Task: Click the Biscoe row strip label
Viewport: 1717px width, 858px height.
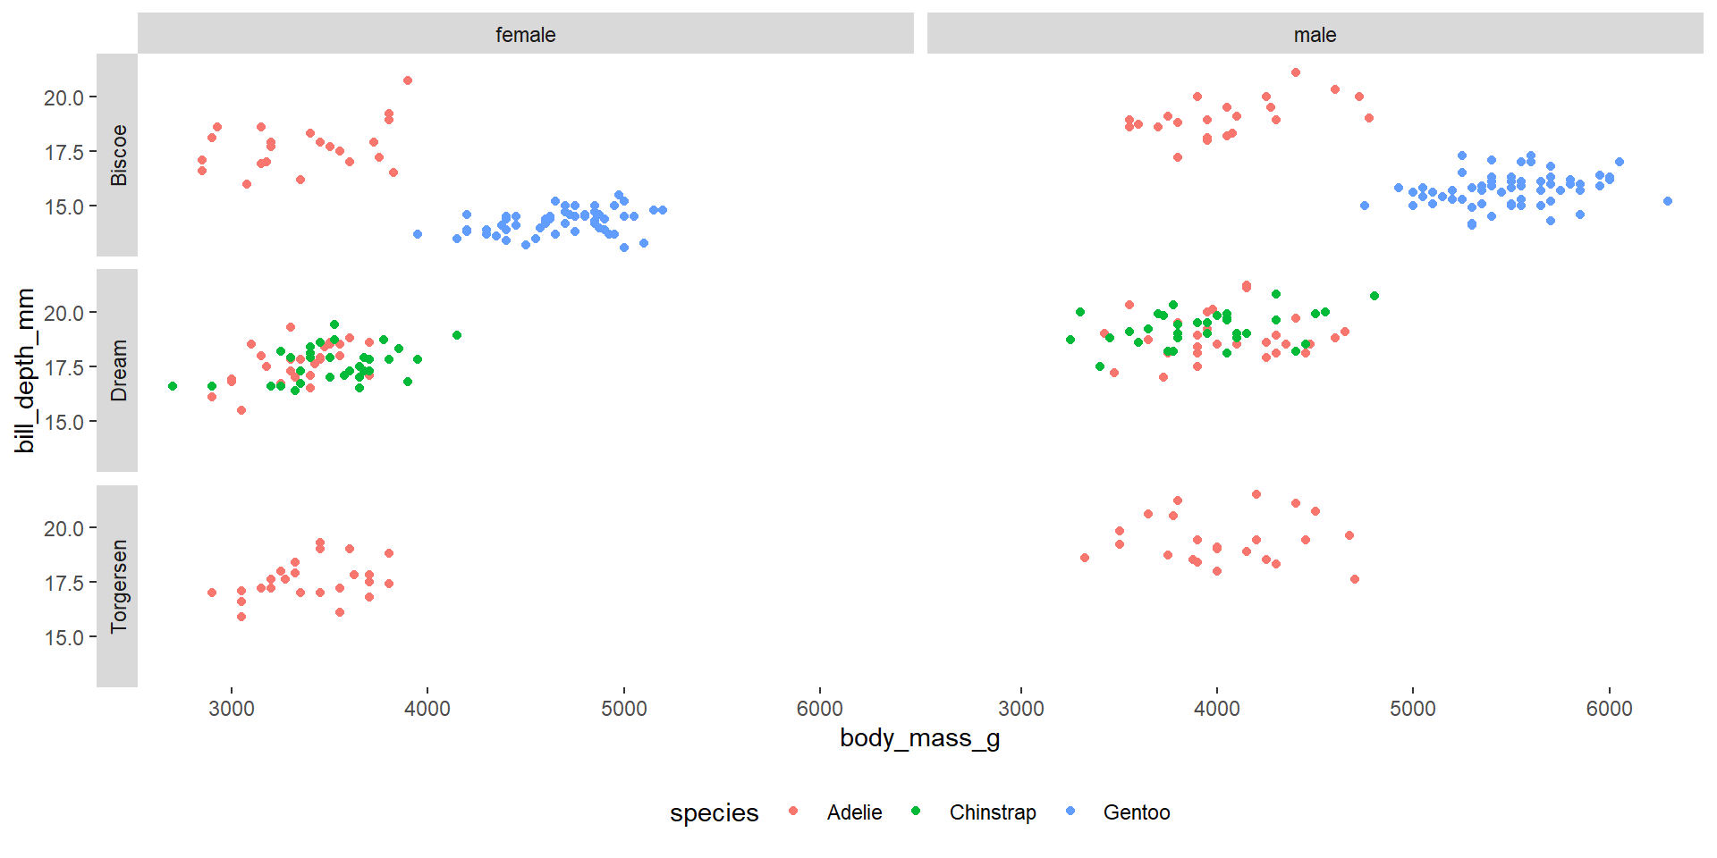Action: 118,156
